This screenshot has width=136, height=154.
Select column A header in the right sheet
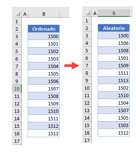click(x=95, y=13)
